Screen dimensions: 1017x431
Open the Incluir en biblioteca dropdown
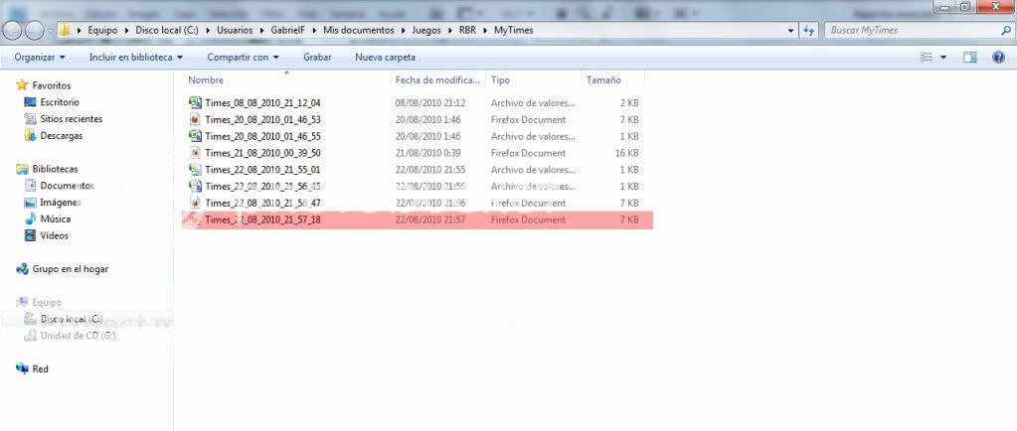tap(136, 57)
